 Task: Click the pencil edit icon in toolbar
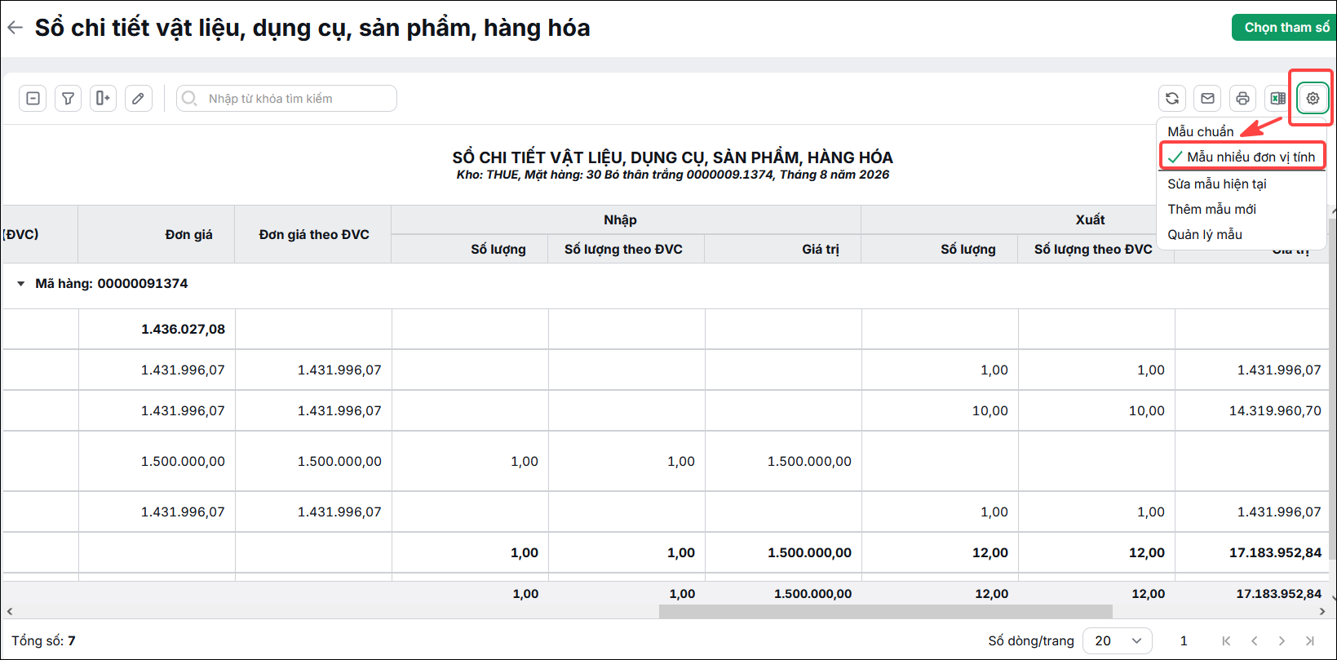click(139, 99)
